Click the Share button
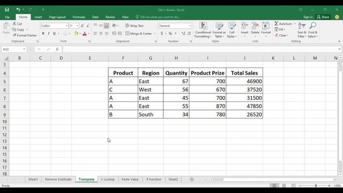The image size is (343, 193). pos(323,17)
